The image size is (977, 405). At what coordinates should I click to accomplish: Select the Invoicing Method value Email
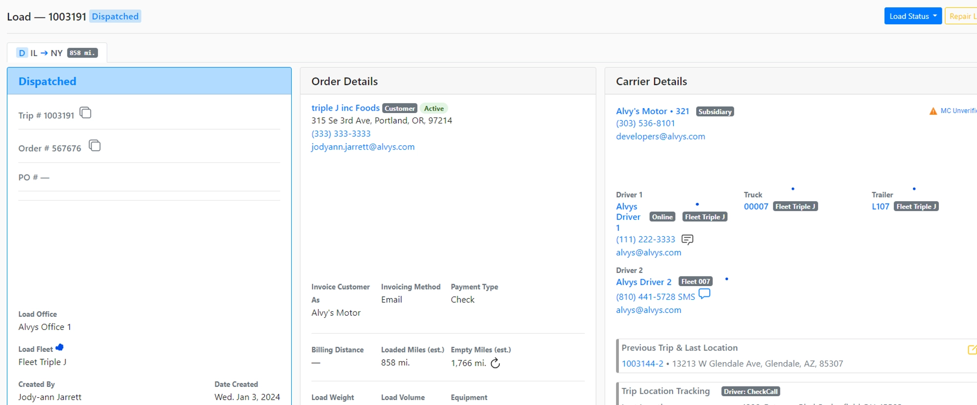(392, 300)
